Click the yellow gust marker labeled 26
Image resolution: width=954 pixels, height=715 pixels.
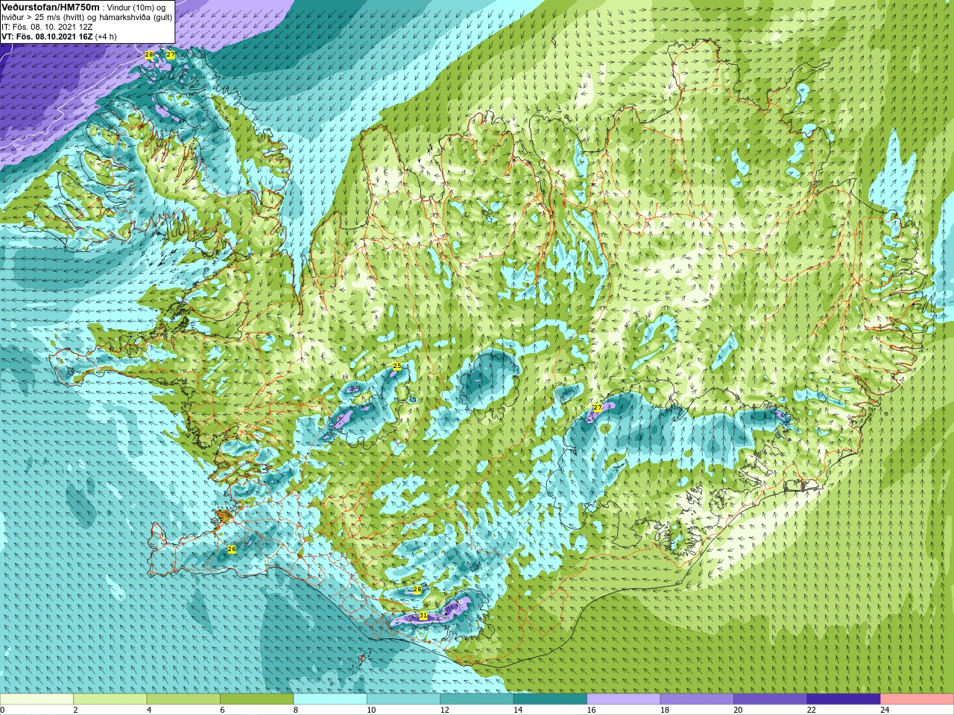[x=232, y=549]
